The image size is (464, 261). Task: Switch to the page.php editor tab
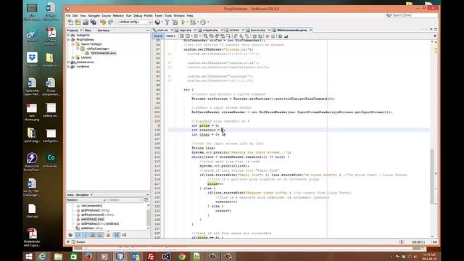point(186,30)
